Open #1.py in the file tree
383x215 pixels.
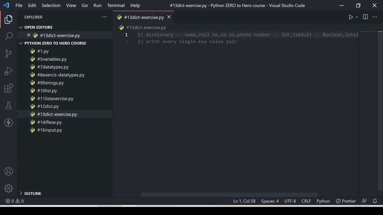65,51
